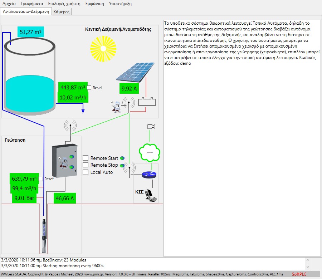Screen dimensions: 322x279
Task: Check the Reset box beside 443,87 m³
Action: point(89,88)
